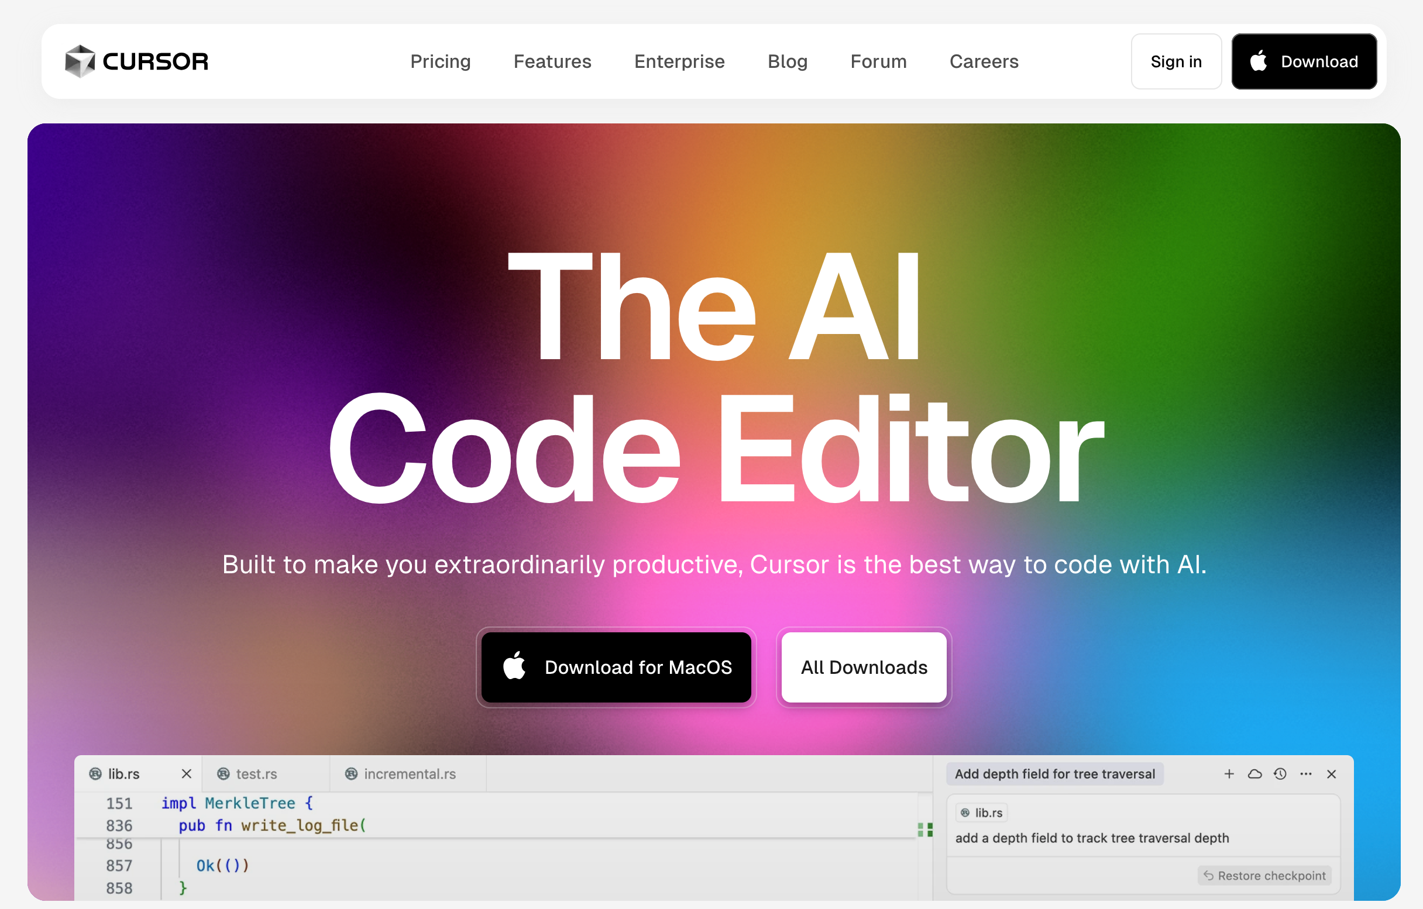Open chat history clock icon
The width and height of the screenshot is (1423, 909).
click(x=1280, y=774)
